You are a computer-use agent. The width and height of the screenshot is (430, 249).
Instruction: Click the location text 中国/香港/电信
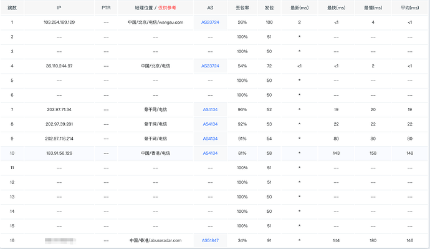[156, 153]
